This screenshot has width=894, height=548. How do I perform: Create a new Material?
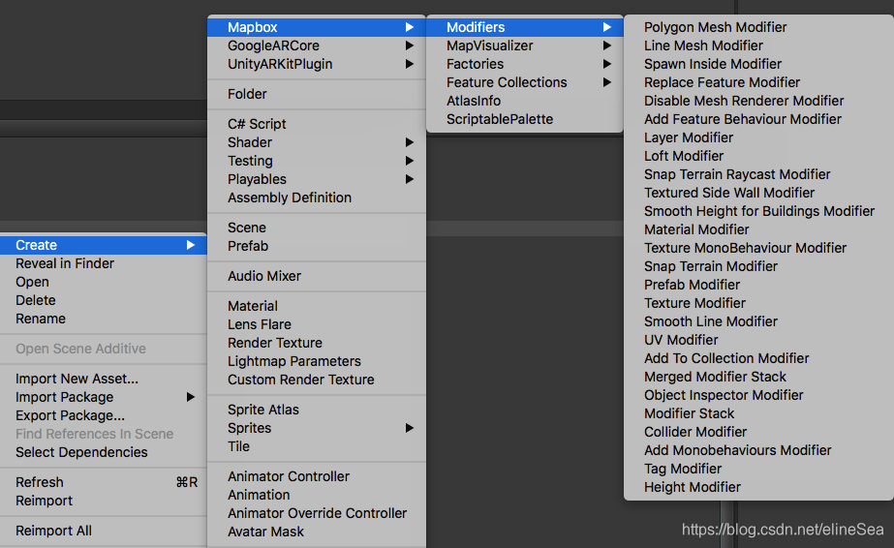[x=317, y=306]
